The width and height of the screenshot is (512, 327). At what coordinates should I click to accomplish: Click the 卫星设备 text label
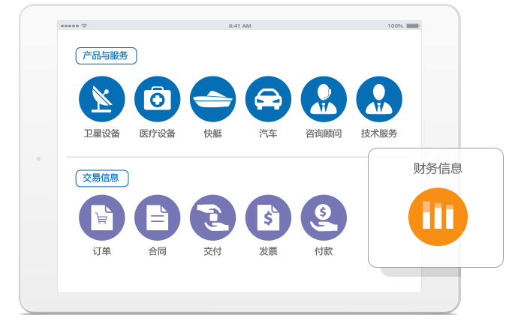(x=101, y=134)
